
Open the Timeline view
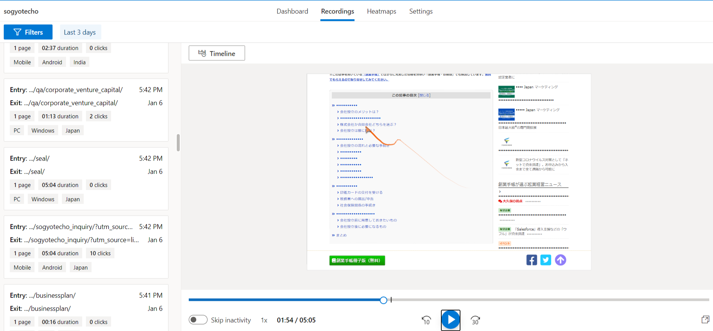[217, 53]
